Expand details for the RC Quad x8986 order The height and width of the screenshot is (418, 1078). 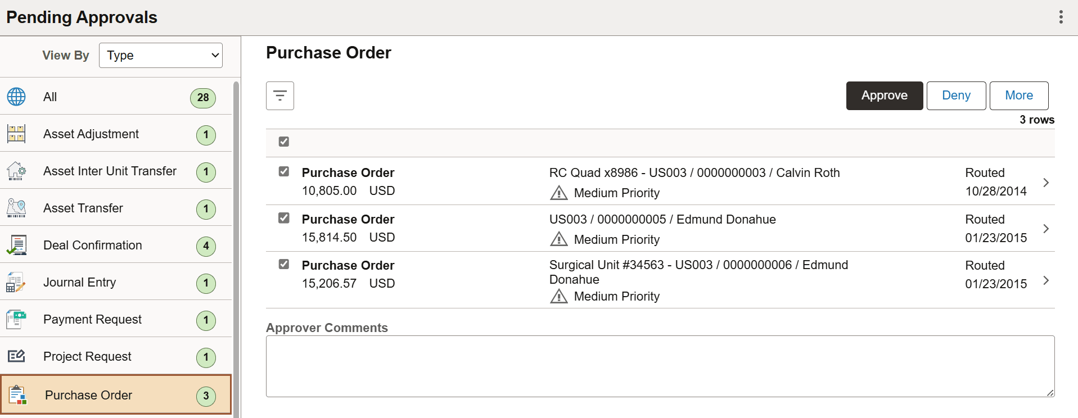(x=1046, y=182)
